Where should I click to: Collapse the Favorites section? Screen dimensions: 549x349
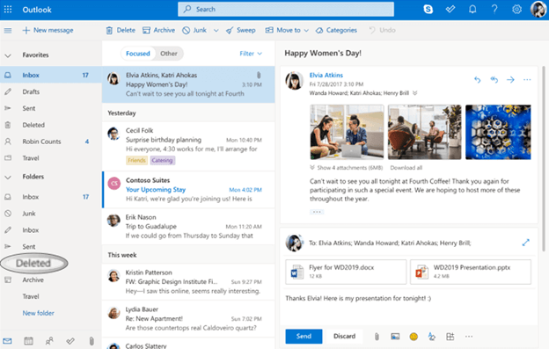click(8, 55)
